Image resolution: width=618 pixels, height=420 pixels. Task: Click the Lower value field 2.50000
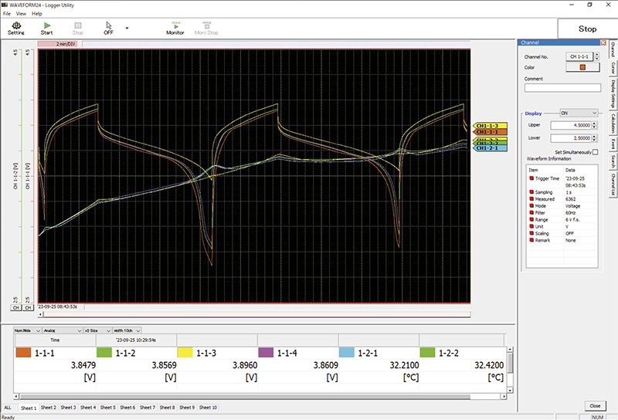point(571,138)
